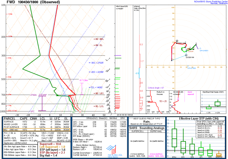This screenshot has height=159, width=228.
Task: Click the 'Bunkers Right = 227/26 kt' line
Action: [x=87, y=147]
